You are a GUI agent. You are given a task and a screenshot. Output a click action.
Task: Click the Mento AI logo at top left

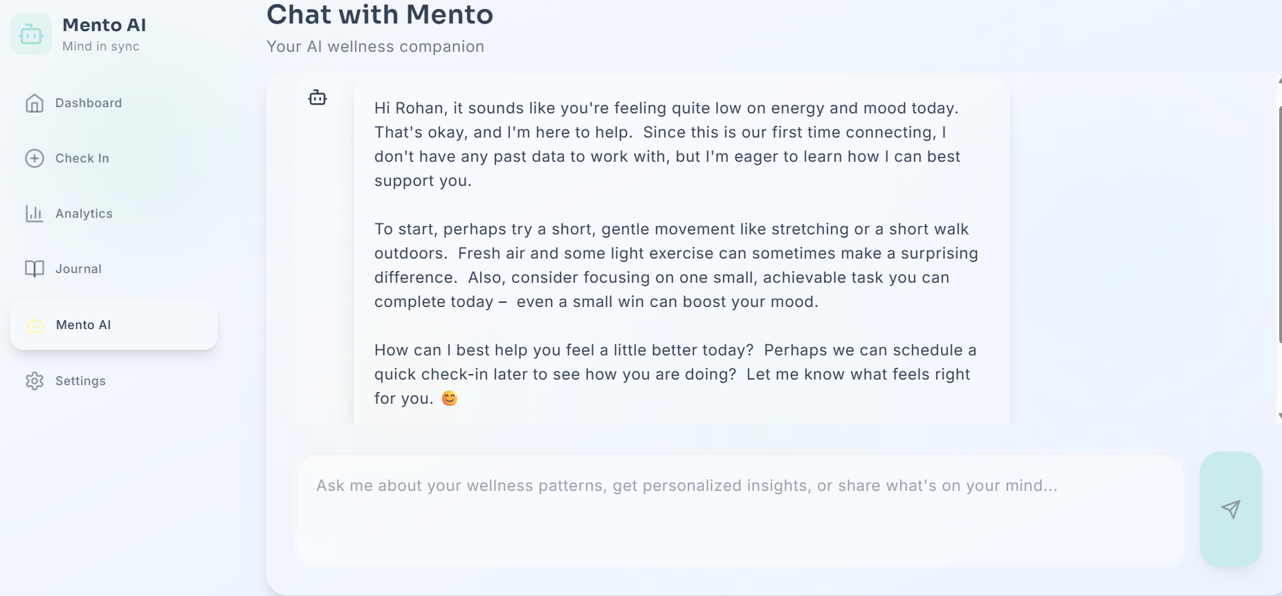30,33
